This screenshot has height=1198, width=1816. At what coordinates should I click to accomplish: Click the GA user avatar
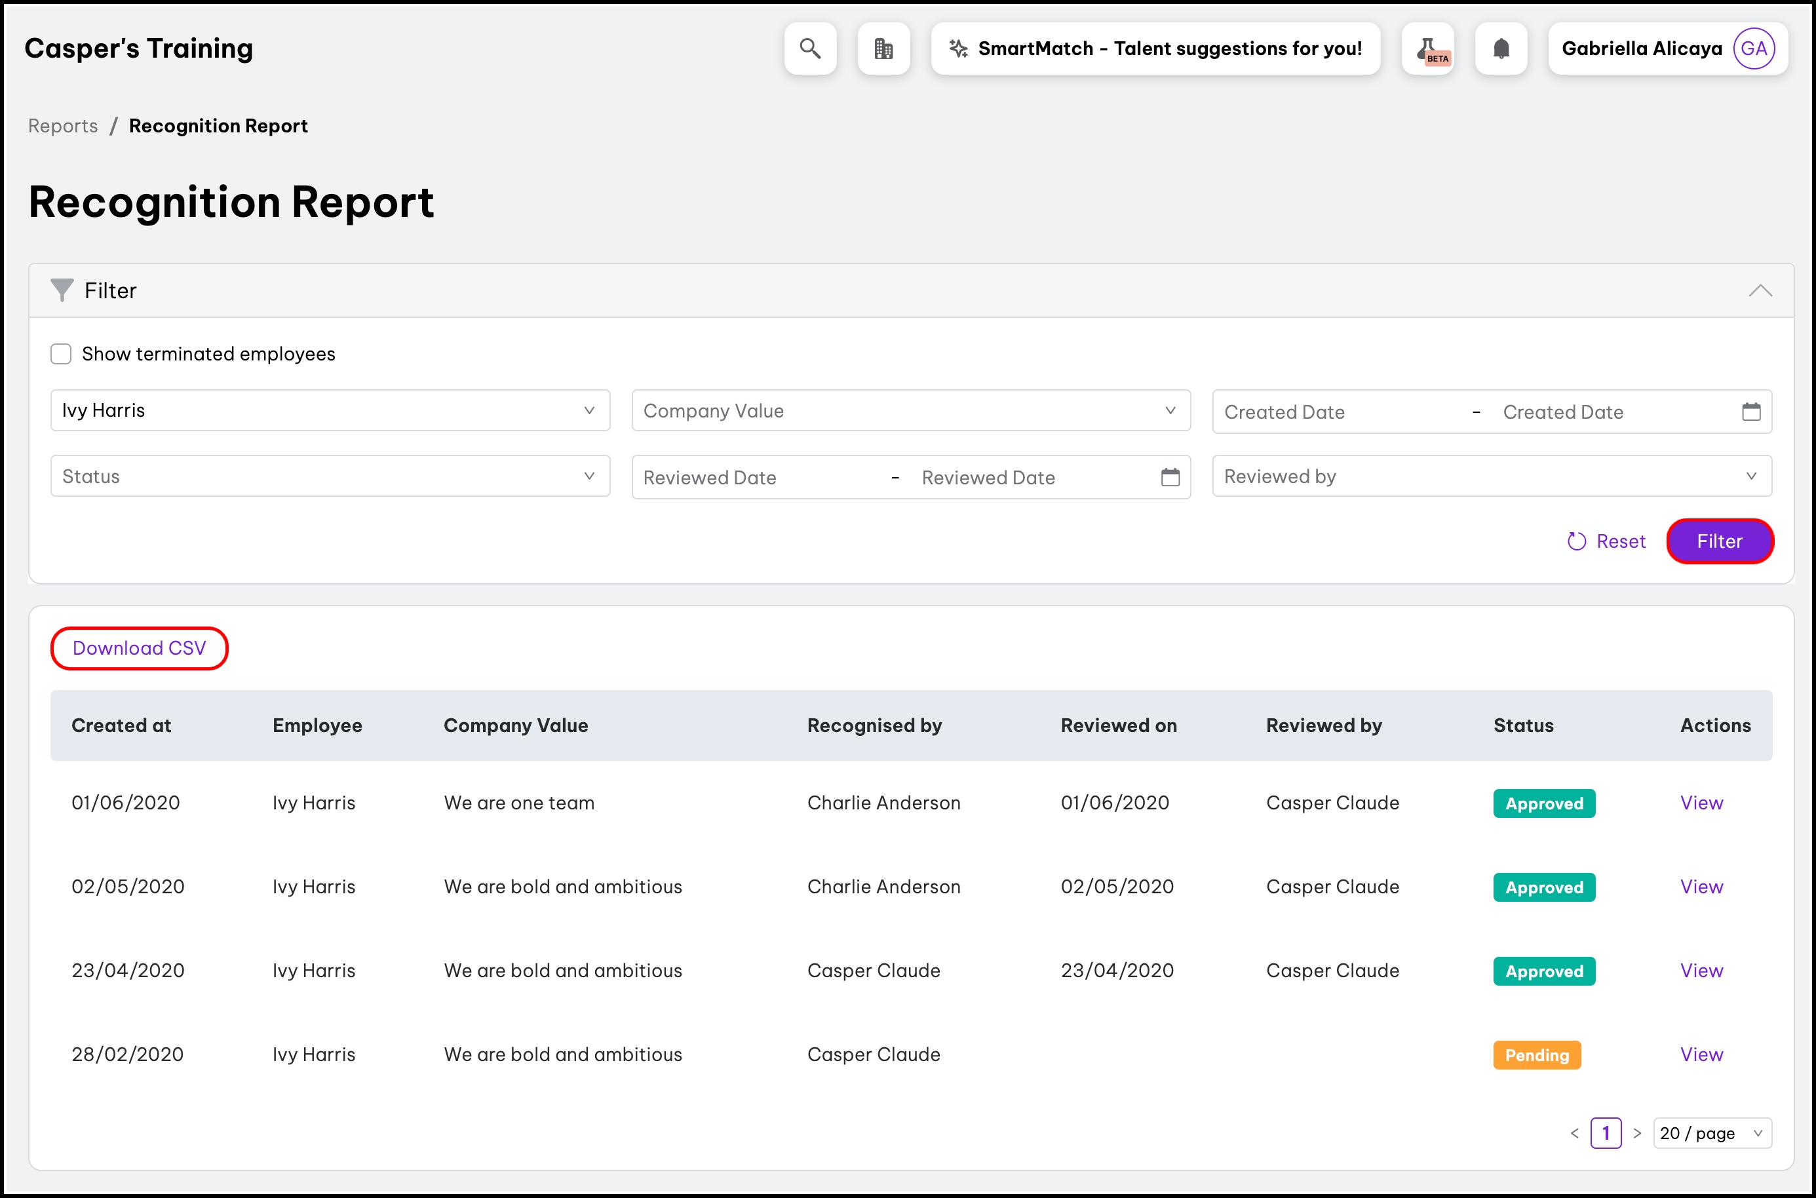1753,49
